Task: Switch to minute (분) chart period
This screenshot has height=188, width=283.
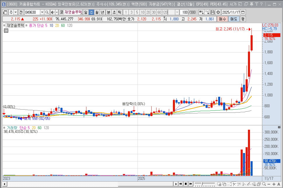Action: [109, 12]
